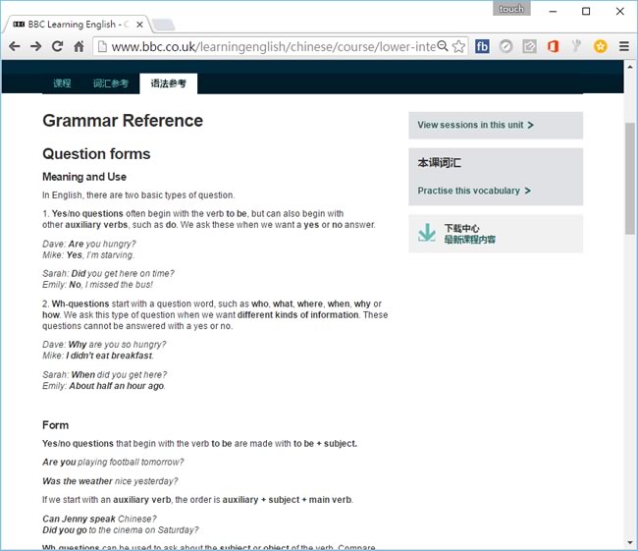Click the address bar URL field
The width and height of the screenshot is (638, 551).
[x=273, y=46]
